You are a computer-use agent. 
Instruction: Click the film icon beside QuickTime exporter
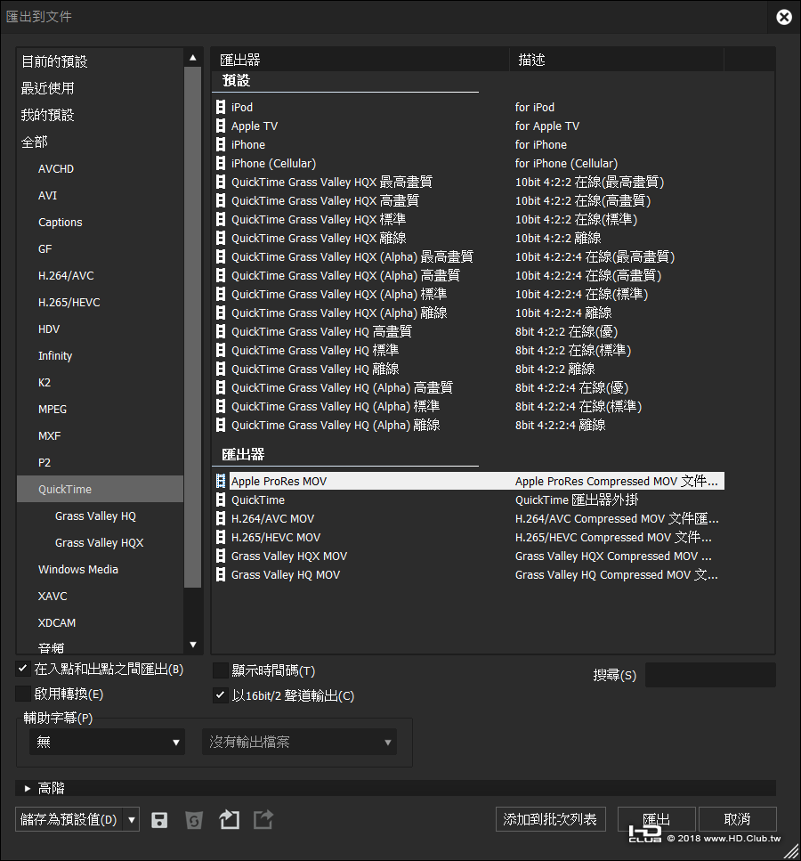pyautogui.click(x=221, y=500)
